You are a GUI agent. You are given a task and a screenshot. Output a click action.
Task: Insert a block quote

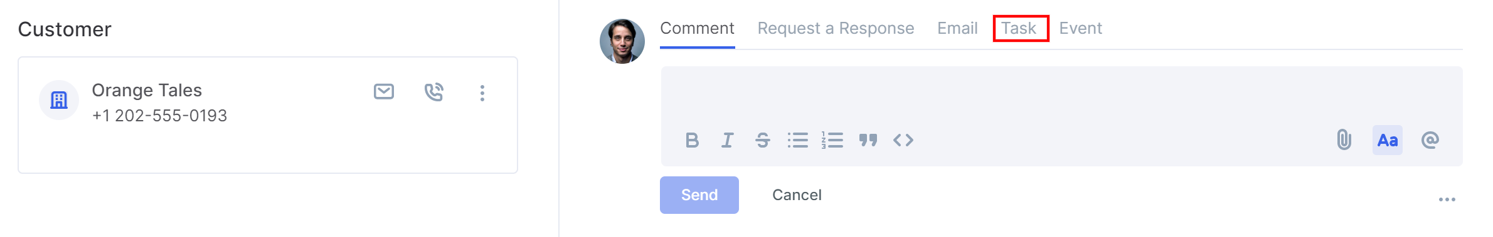[x=868, y=140]
